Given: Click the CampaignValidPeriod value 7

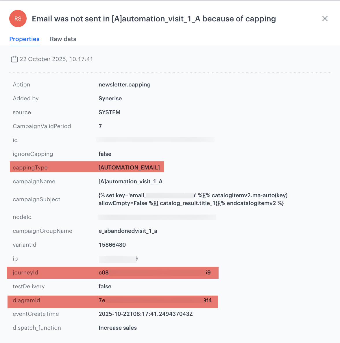Looking at the screenshot, I should click(100, 126).
